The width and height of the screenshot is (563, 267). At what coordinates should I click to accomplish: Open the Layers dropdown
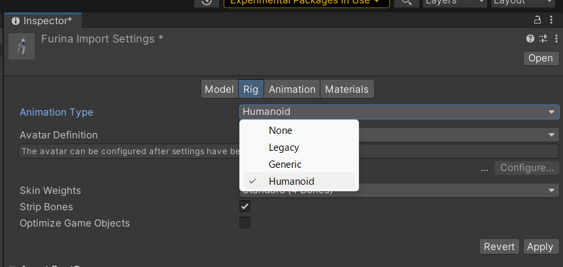click(x=455, y=2)
